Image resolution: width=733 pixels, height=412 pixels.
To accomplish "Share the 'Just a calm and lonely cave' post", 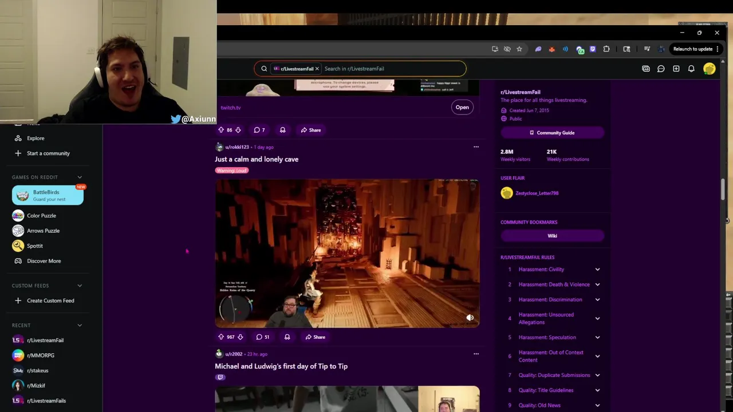I will [315, 337].
